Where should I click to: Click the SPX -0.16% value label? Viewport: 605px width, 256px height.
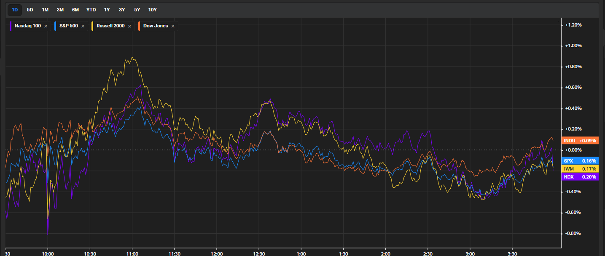580,161
